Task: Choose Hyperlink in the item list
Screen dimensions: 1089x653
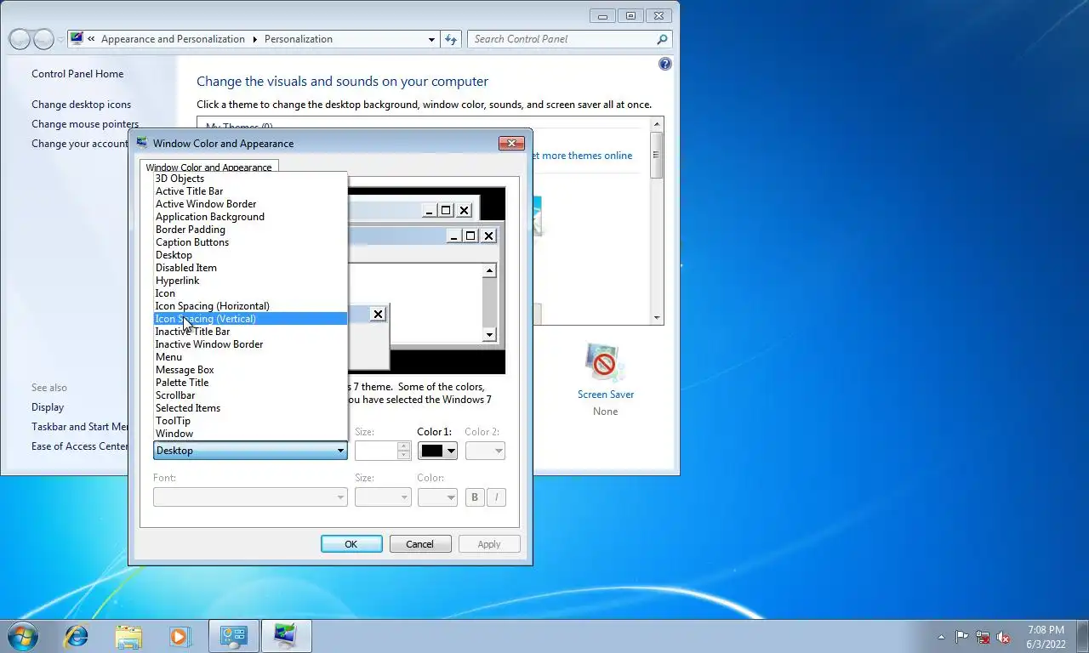Action: click(x=250, y=281)
